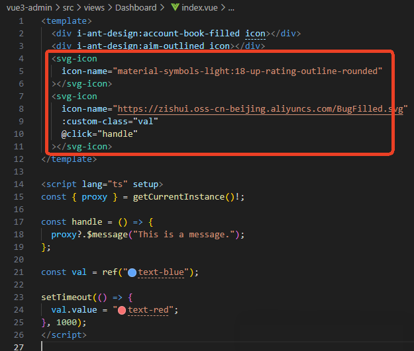414x351 pixels.
Task: Click the 18-up-rating-outline-rounded icon-name value
Action: click(249, 71)
